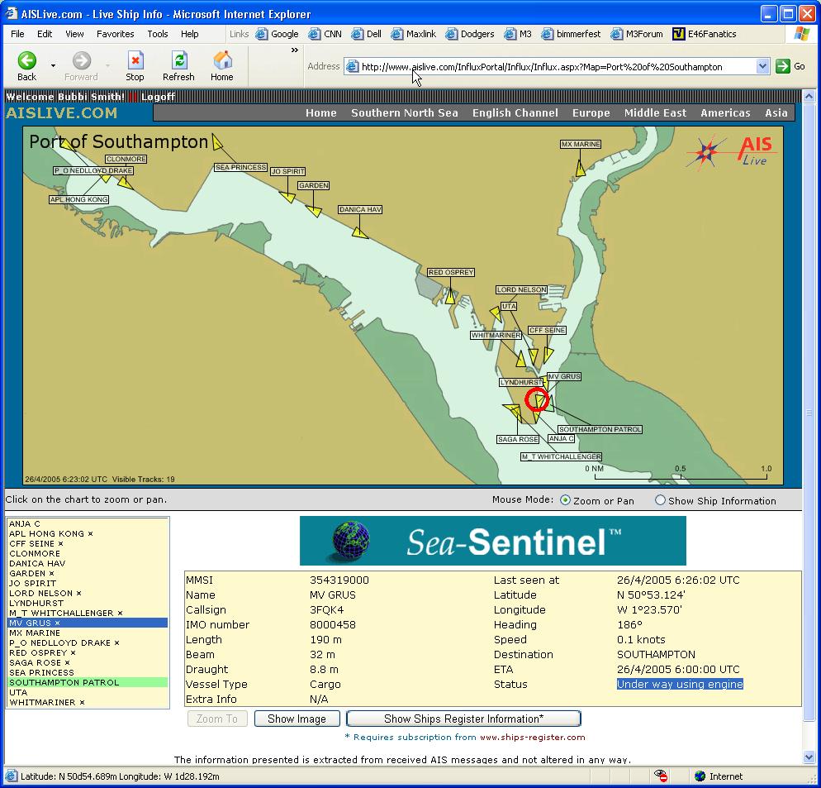The height and width of the screenshot is (788, 821).
Task: Open the Help menu
Action: click(189, 34)
